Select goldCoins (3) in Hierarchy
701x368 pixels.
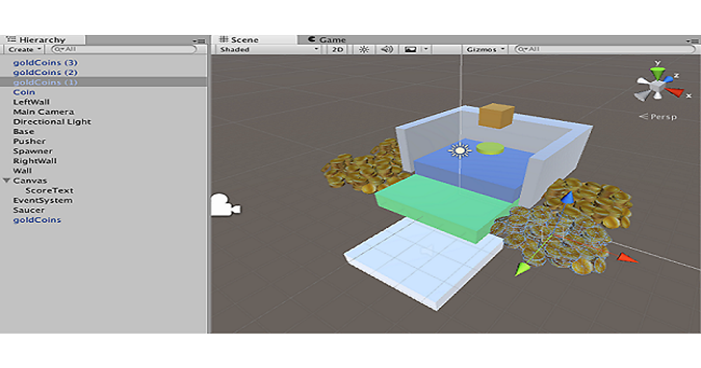(x=45, y=63)
